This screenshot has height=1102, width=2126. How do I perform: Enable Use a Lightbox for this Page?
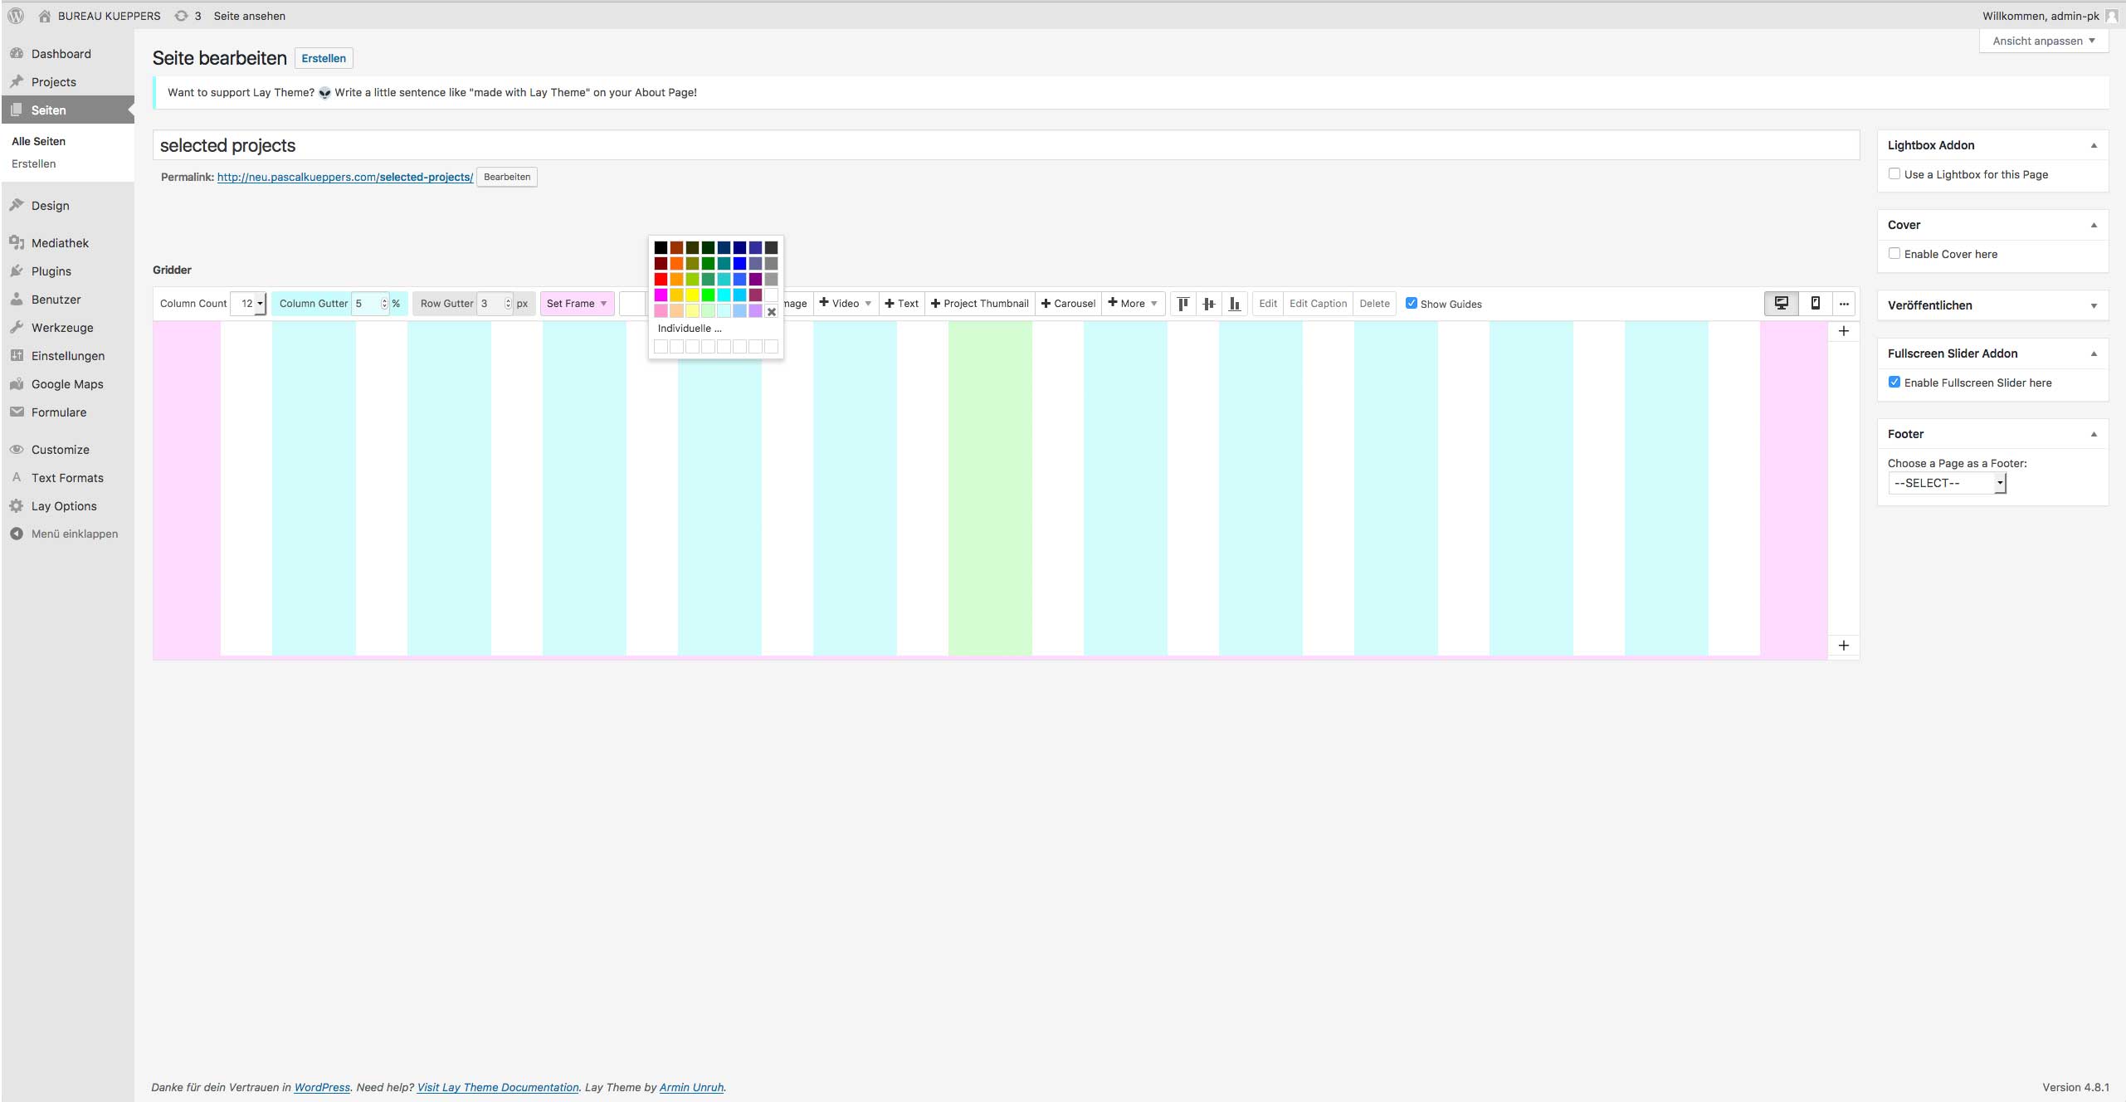tap(1894, 174)
